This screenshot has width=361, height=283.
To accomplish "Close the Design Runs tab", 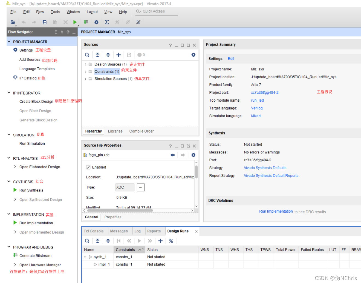I will [x=196, y=231].
